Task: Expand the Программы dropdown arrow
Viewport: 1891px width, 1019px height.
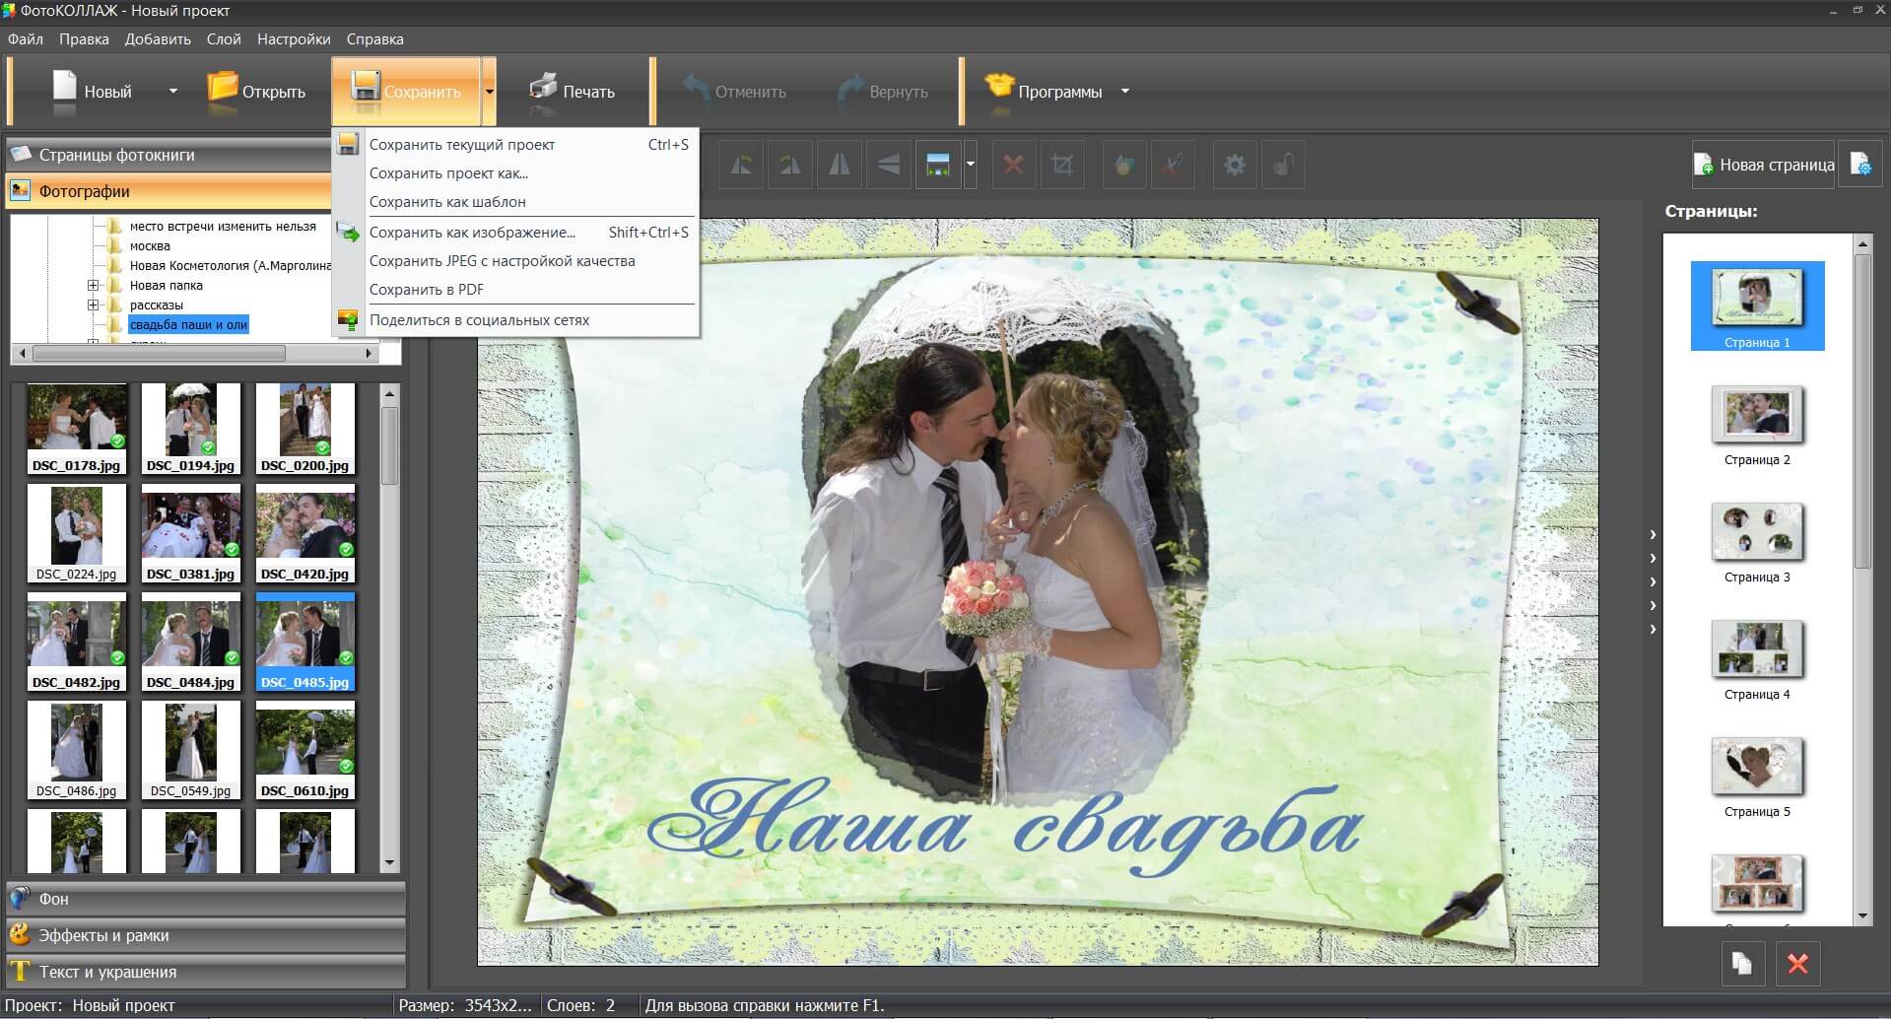Action: pos(1124,92)
